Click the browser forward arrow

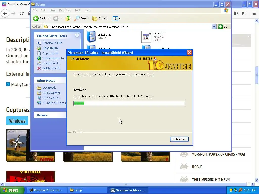pyautogui.click(x=14, y=13)
